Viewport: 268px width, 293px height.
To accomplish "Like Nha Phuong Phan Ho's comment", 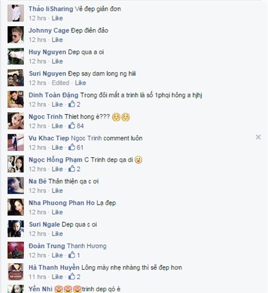I will point(57,212).
